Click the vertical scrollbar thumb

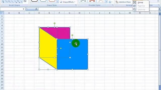(160, 50)
